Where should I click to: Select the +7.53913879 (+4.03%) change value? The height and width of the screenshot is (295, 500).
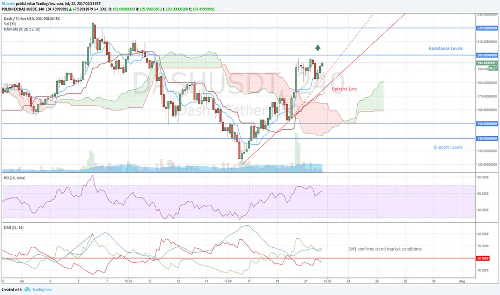90,9
